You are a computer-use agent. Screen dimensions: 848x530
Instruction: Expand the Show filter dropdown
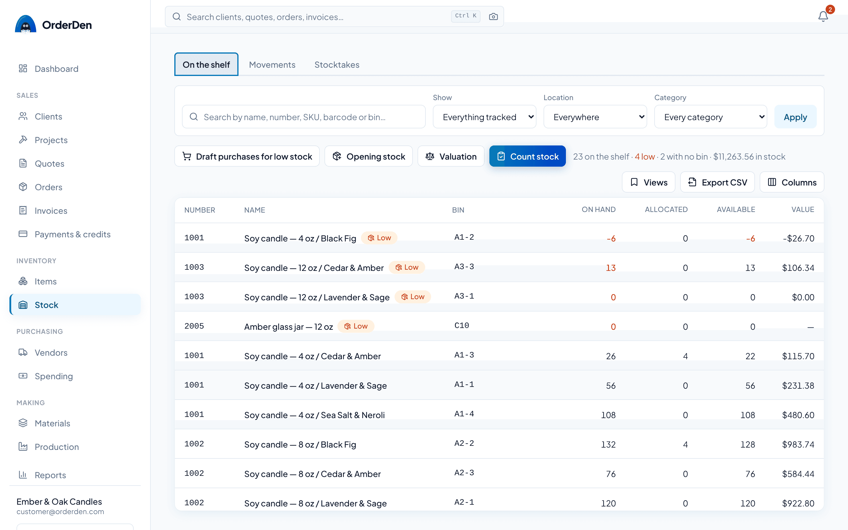click(484, 117)
